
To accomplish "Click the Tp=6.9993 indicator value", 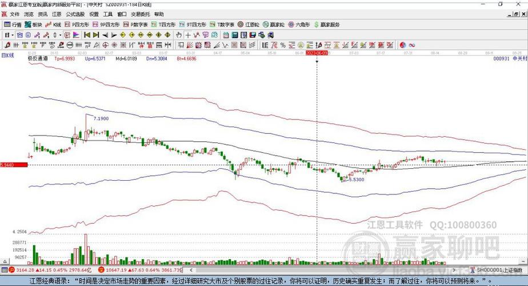I will tap(65, 59).
